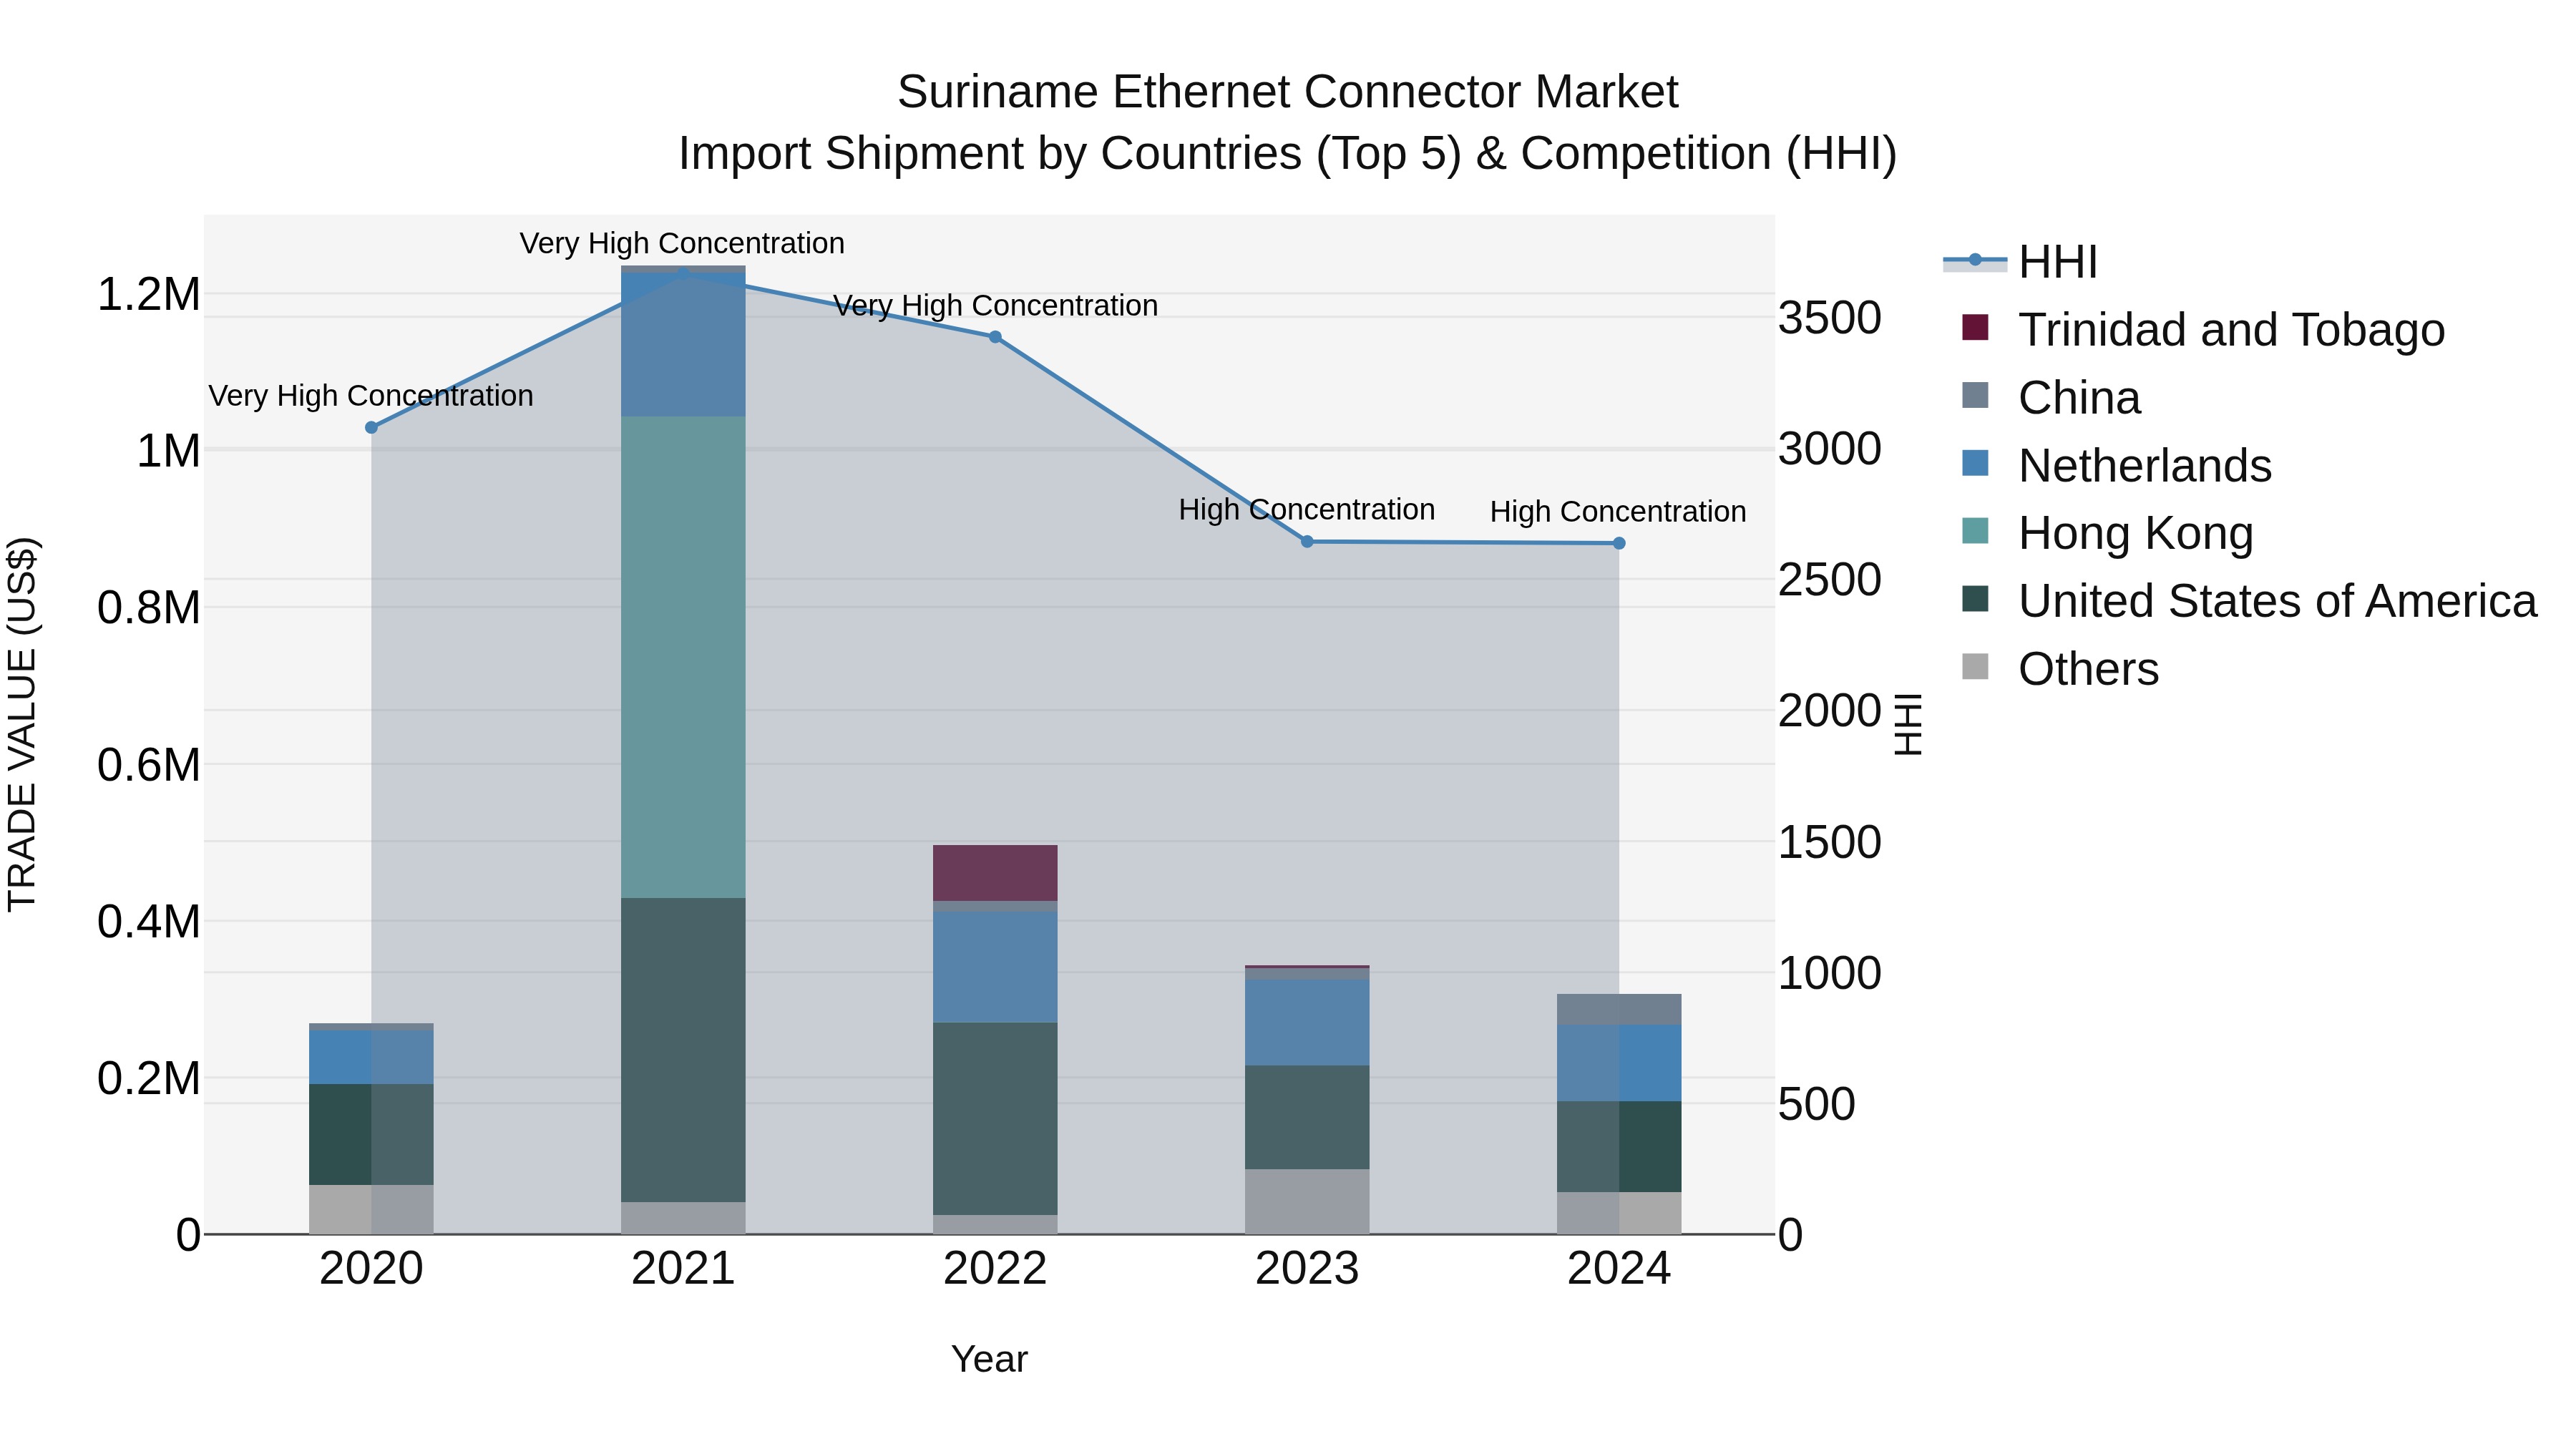Screen dimensions: 2576x1449
Task: Click the 'Suriname Ethernet Connector Market' chart title
Action: [1288, 92]
